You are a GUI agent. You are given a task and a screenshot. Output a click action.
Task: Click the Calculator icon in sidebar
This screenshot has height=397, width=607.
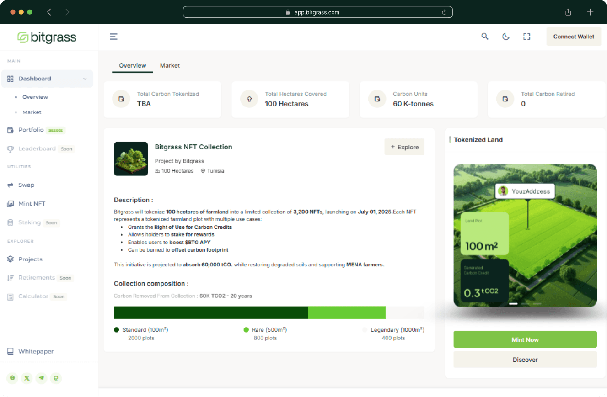click(x=11, y=296)
